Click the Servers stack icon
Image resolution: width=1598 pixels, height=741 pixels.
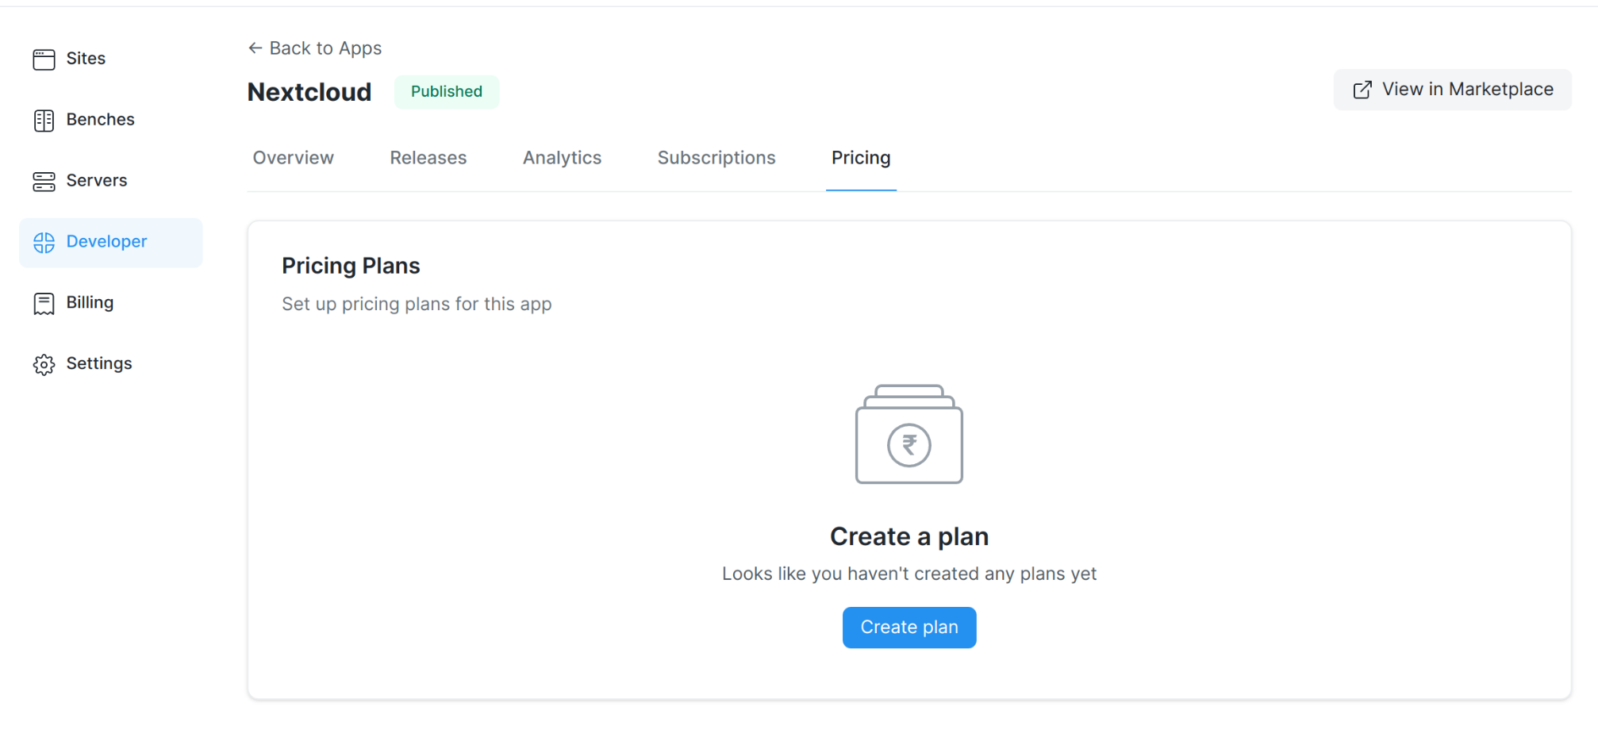[x=44, y=182]
